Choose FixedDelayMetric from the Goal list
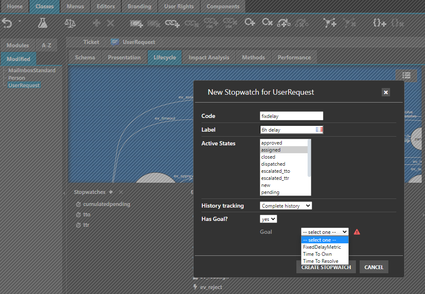Viewport: 425px width, 294px height. (322, 247)
